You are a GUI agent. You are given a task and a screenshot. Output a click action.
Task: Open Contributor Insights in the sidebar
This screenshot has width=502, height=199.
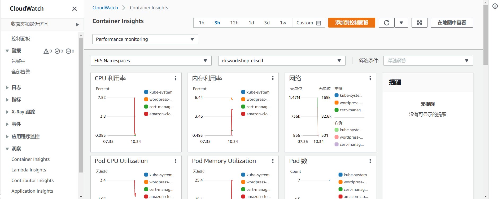(32, 180)
